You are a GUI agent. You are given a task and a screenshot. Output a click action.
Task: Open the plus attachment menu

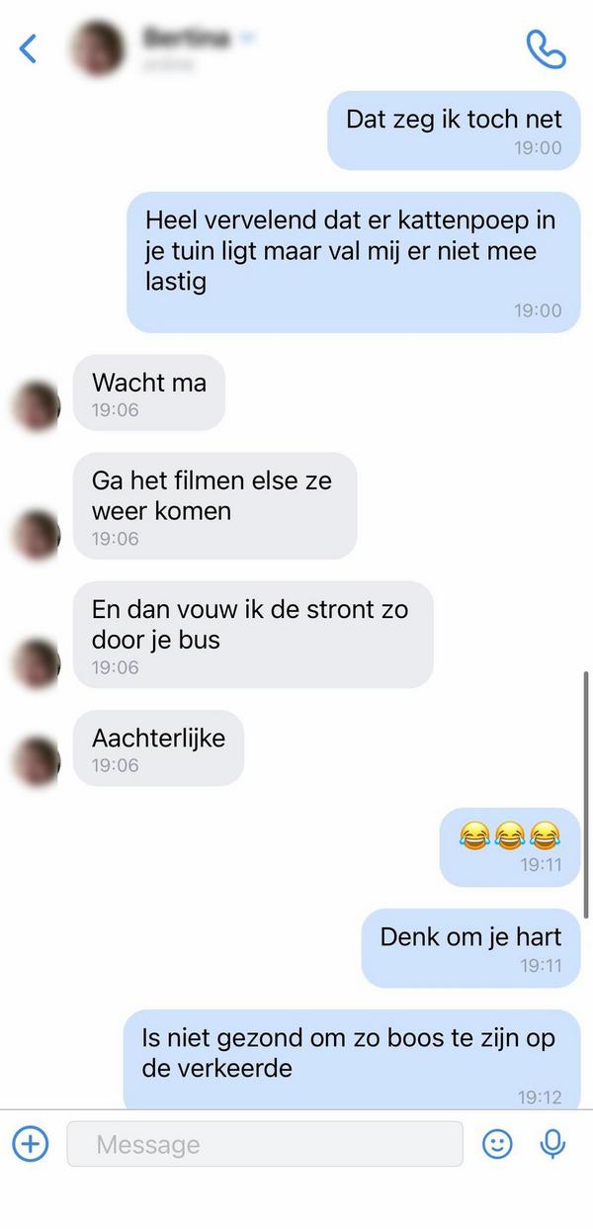point(31,1144)
